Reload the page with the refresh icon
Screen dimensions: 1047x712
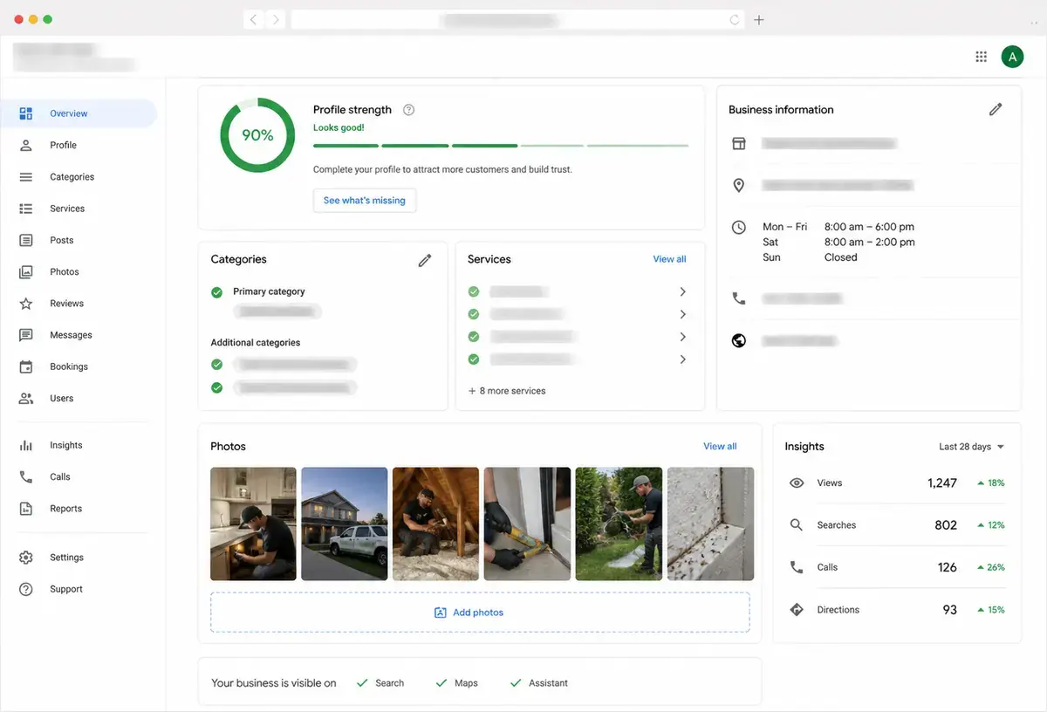tap(735, 19)
